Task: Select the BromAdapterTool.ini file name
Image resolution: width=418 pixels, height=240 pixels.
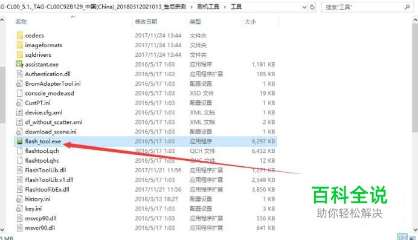Action: (x=53, y=83)
